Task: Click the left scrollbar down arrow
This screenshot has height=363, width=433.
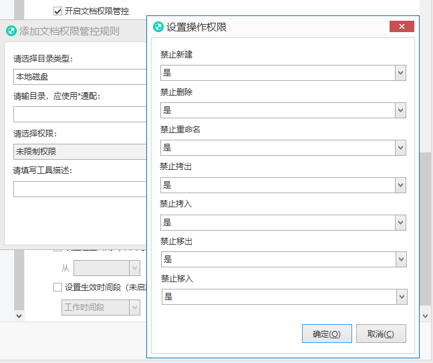Action: [19, 316]
